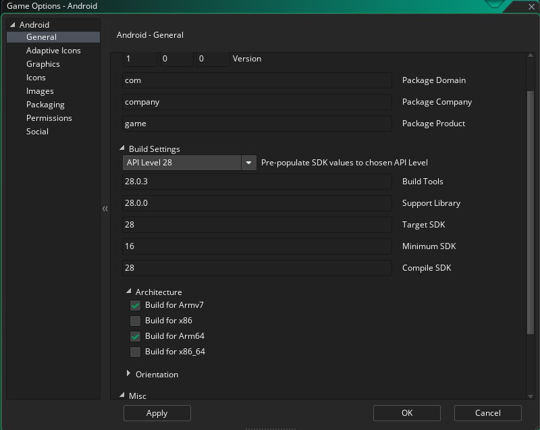Uncheck Build for Armv7

pyautogui.click(x=135, y=305)
